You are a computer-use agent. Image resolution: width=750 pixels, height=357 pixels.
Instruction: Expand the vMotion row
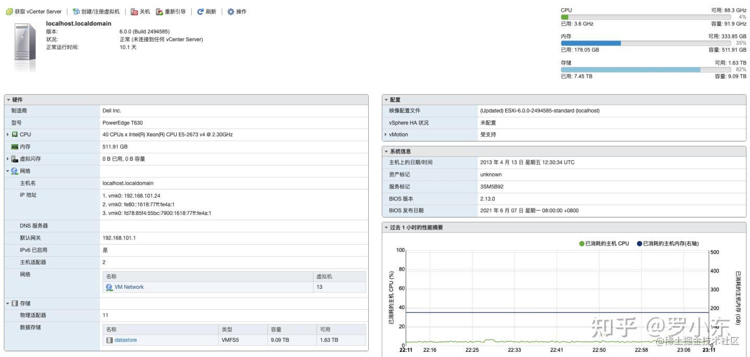pos(385,134)
